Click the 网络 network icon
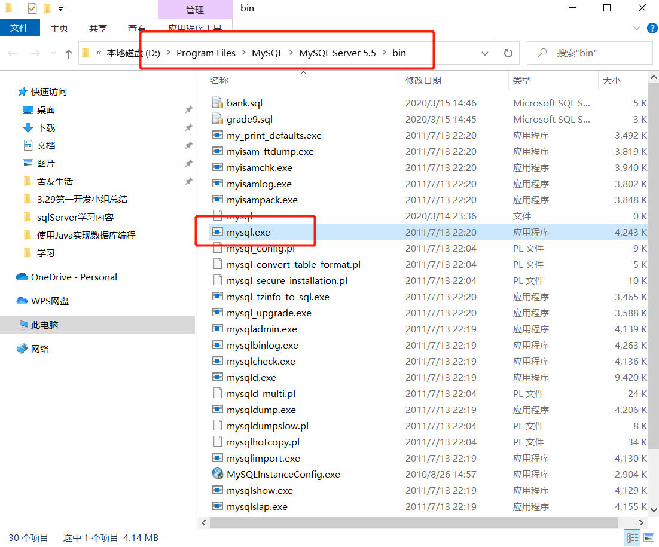Image resolution: width=659 pixels, height=547 pixels. (x=22, y=349)
